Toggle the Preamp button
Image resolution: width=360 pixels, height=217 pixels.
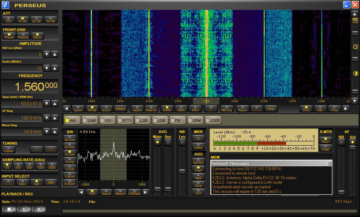pyautogui.click(x=23, y=36)
